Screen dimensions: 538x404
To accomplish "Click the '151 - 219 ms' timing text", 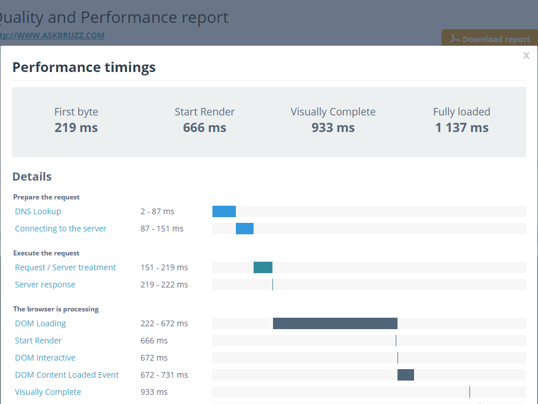I will (164, 267).
